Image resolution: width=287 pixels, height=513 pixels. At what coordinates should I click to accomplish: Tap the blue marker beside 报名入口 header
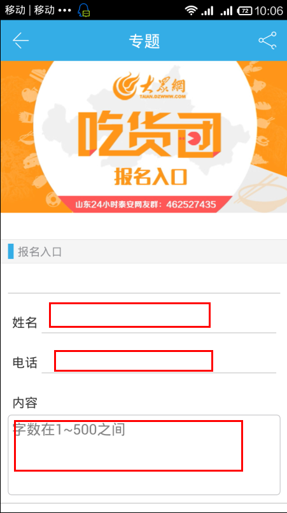click(10, 251)
